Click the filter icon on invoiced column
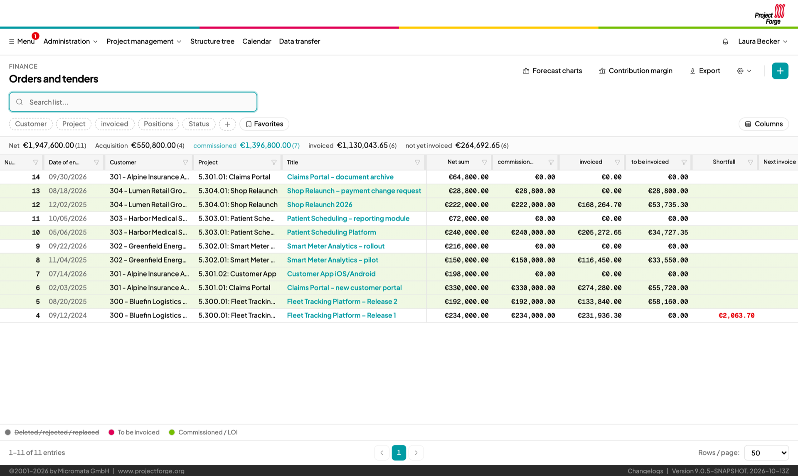This screenshot has height=476, width=798. coord(618,162)
